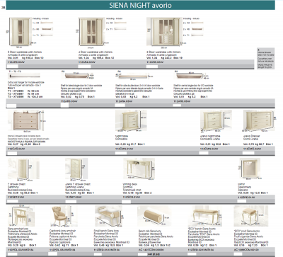
Task: Click the '3 Door wardrobe with mirrors' label
Action: (25, 52)
